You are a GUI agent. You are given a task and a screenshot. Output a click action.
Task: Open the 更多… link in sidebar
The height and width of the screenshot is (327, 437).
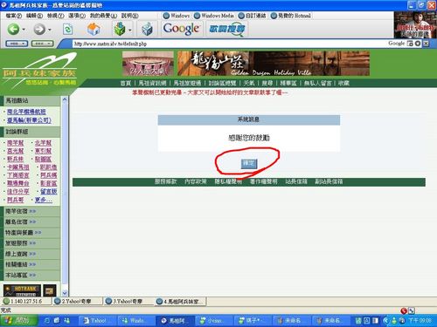coord(44,200)
